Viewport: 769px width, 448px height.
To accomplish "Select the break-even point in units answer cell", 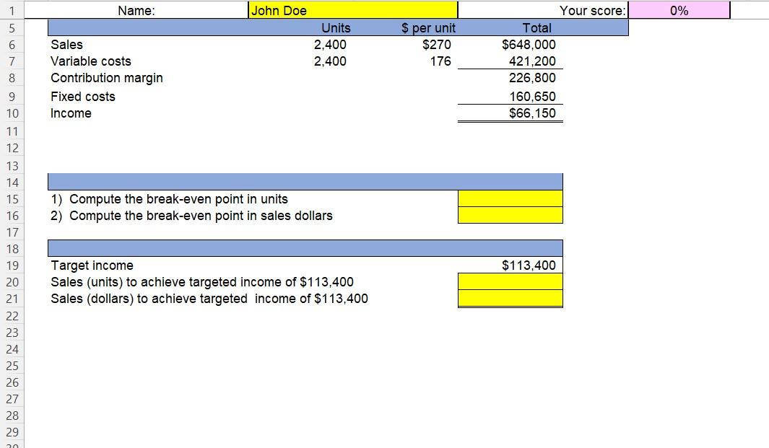I will coord(510,198).
